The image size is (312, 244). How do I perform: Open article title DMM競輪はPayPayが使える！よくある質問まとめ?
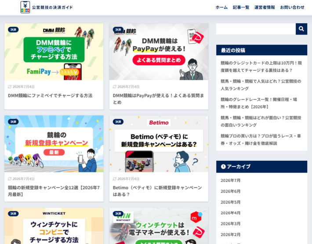[x=158, y=99]
